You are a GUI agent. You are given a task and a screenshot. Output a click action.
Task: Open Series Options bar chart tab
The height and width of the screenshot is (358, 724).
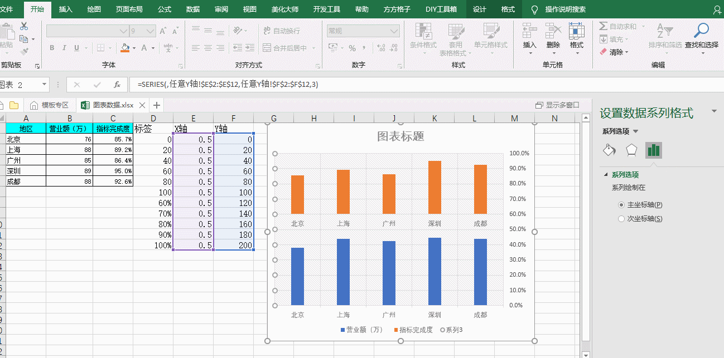pyautogui.click(x=654, y=150)
